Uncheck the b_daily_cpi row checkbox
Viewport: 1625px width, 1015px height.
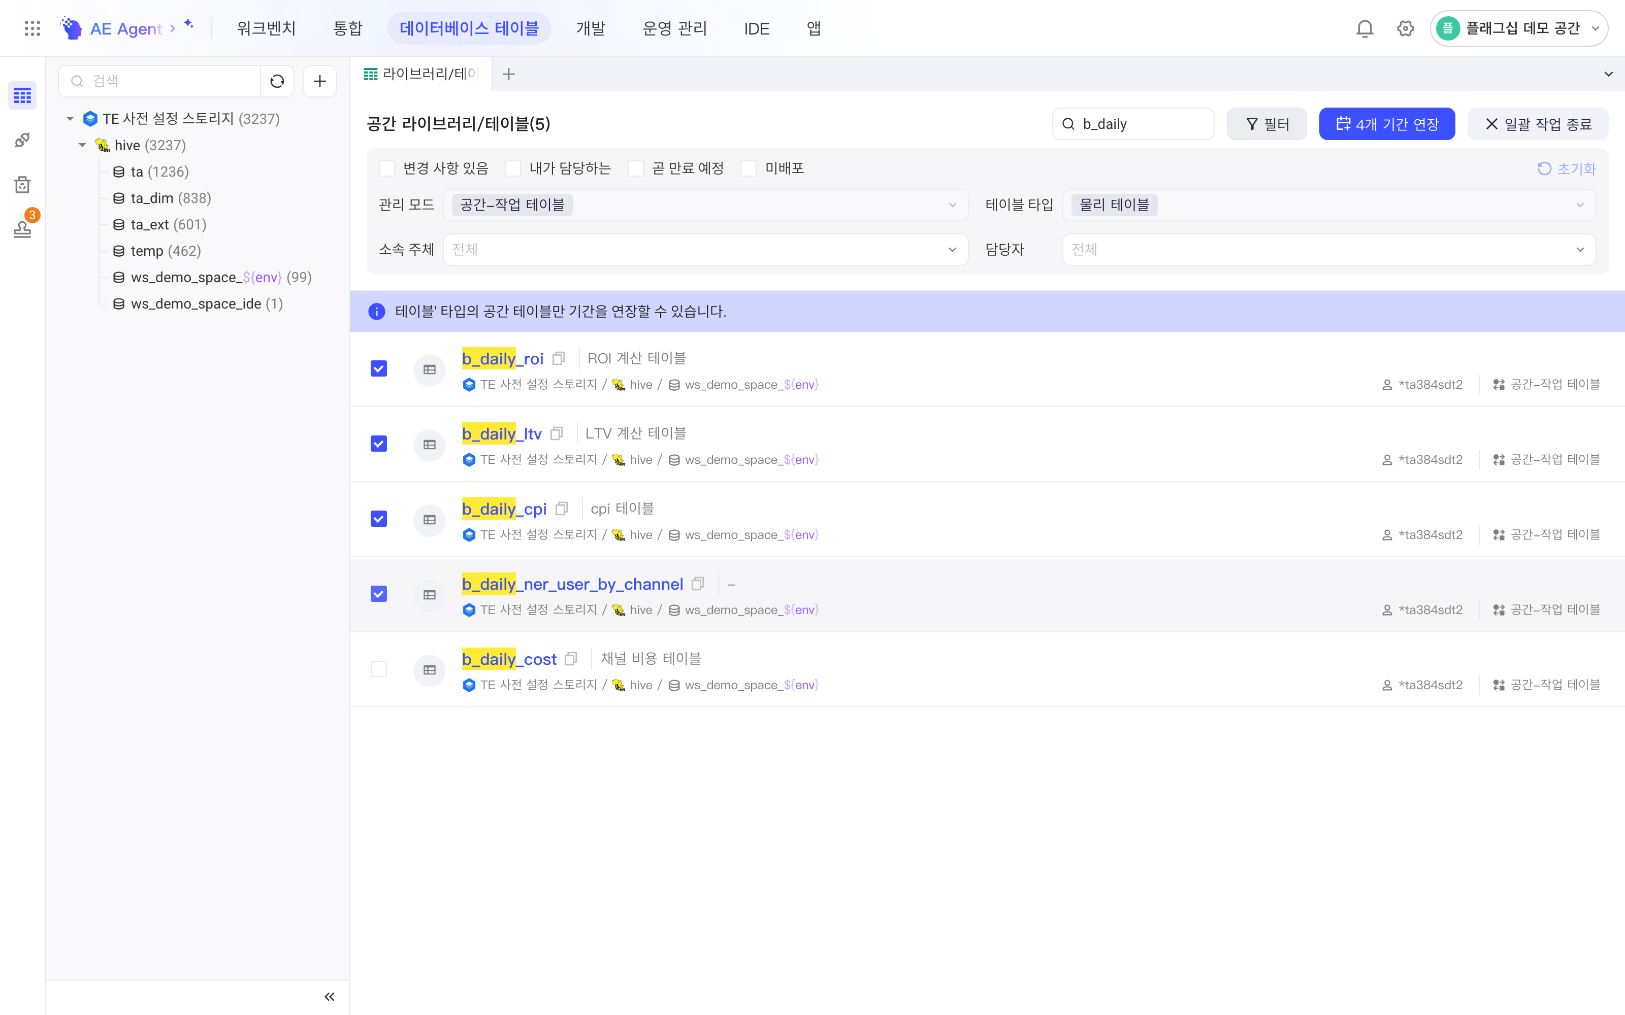coord(379,519)
